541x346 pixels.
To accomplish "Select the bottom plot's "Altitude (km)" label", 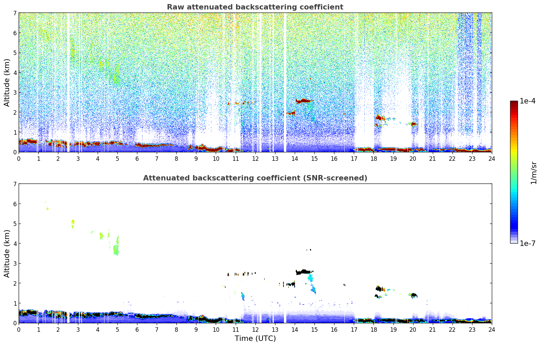I will coord(7,253).
